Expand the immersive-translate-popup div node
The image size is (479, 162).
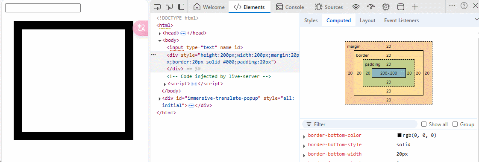click(x=160, y=98)
